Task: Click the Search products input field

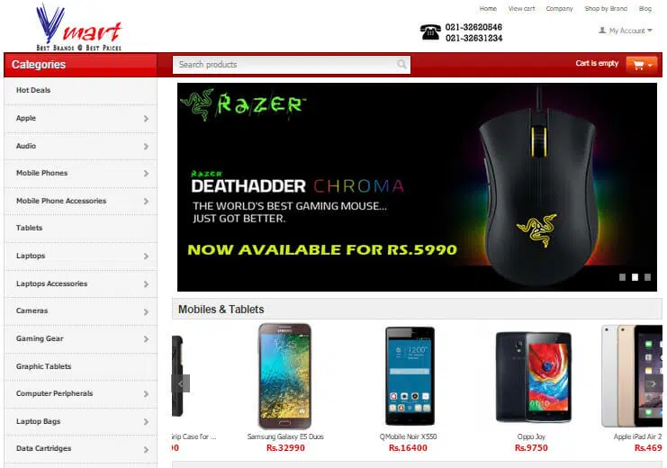Action: tap(292, 65)
